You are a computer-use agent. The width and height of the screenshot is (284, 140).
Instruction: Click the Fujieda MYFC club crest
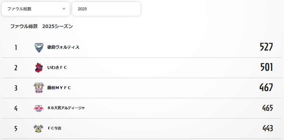pos(39,88)
